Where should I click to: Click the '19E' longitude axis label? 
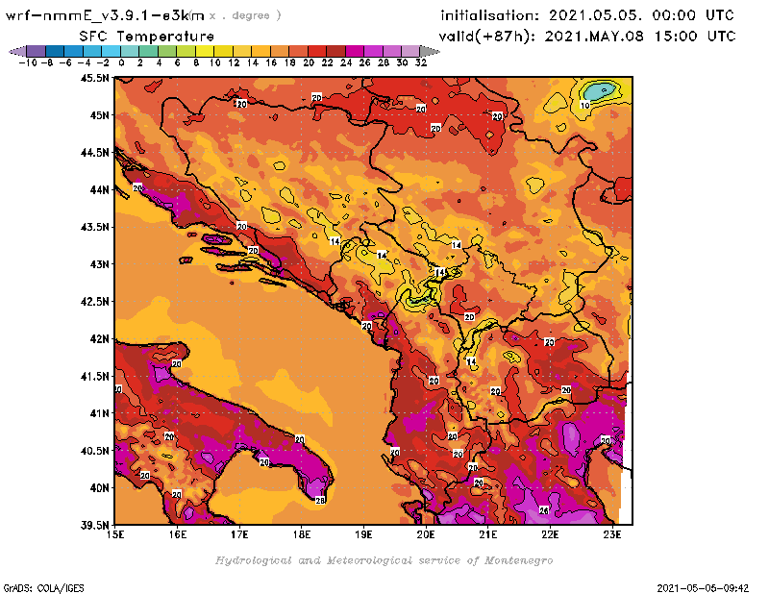(364, 534)
